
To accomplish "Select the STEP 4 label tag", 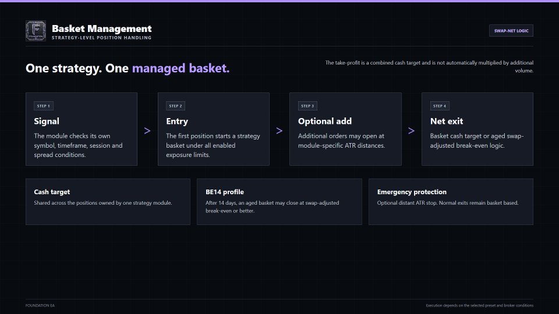I will (x=440, y=106).
